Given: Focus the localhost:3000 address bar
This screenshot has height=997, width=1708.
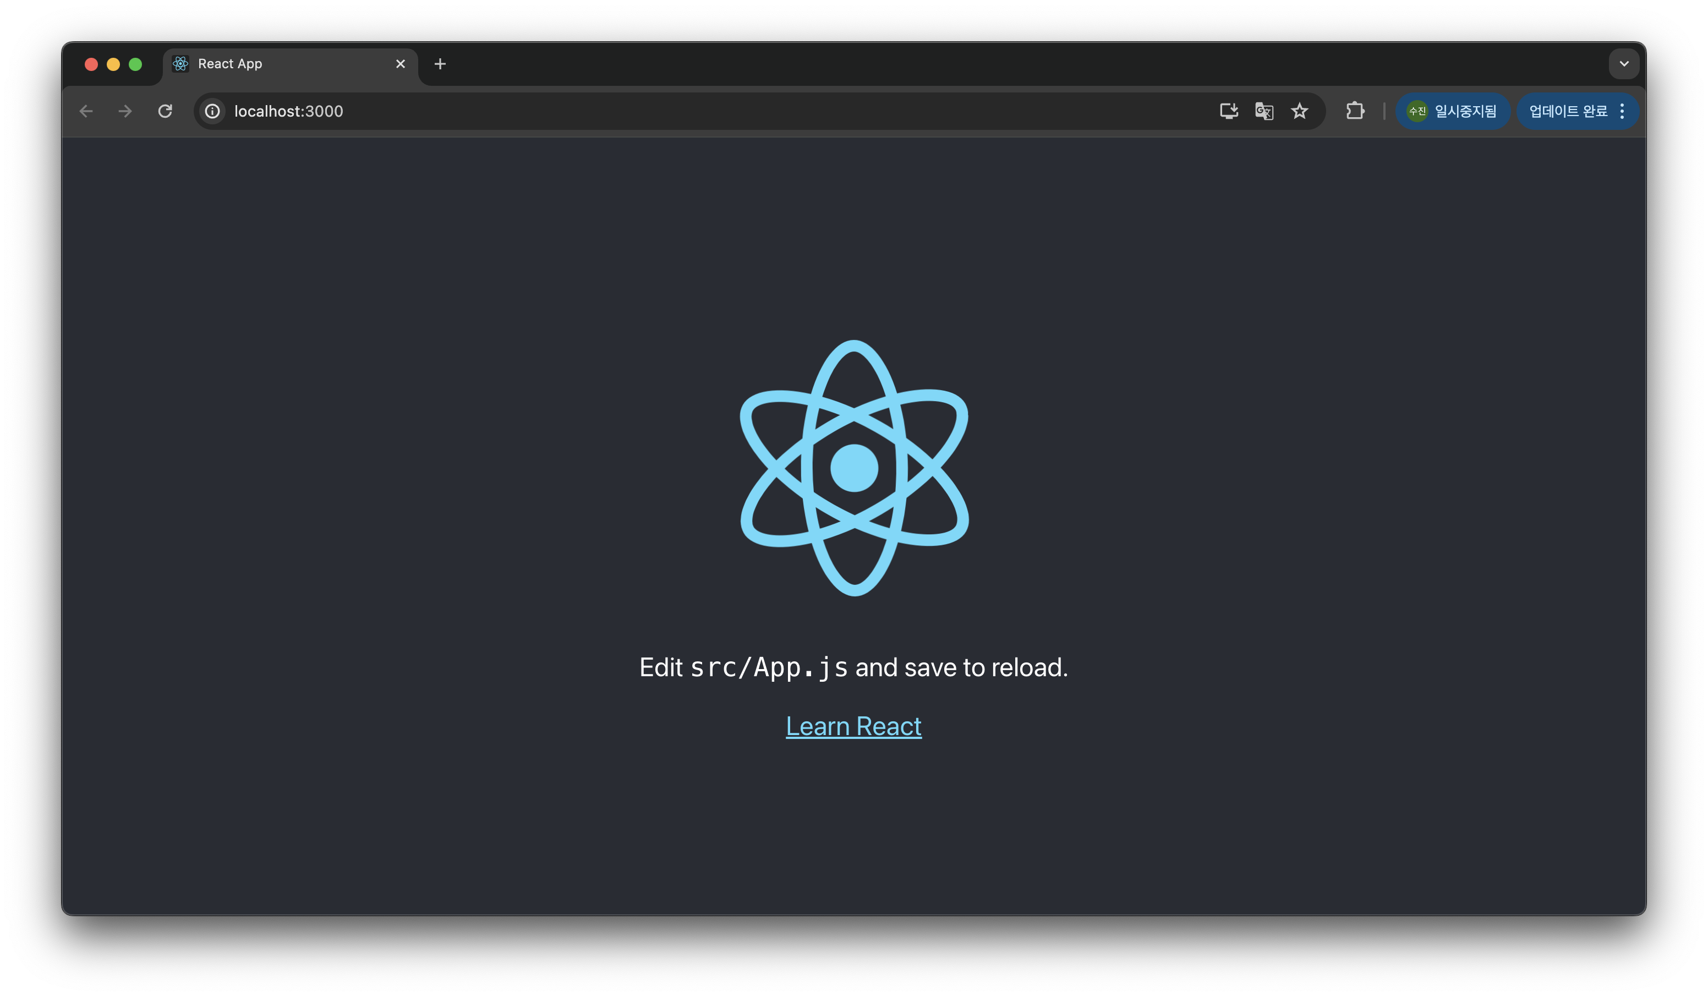Looking at the screenshot, I should 678,111.
